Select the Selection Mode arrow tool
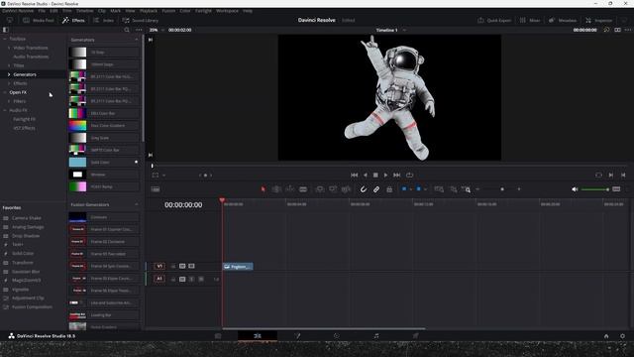 point(264,189)
